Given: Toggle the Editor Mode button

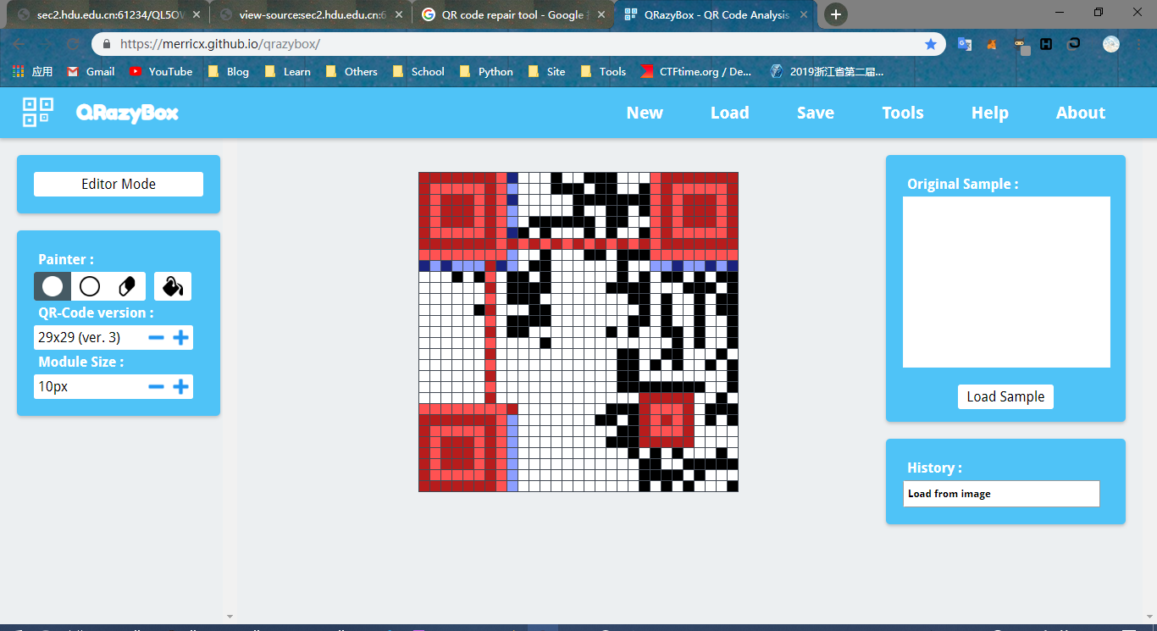Looking at the screenshot, I should pos(119,184).
